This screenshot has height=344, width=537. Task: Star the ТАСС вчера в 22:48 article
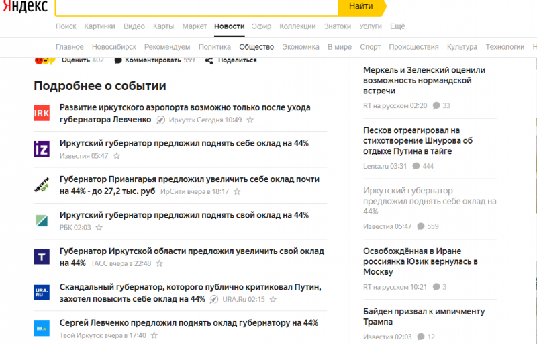pos(159,263)
